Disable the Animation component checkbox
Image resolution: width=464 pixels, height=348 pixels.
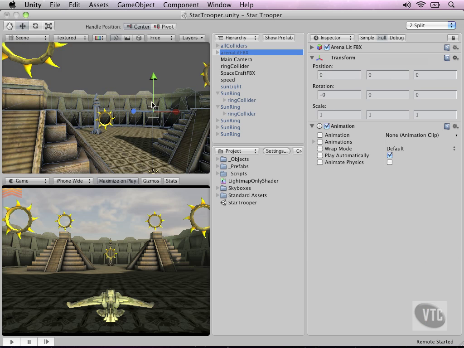tap(327, 126)
